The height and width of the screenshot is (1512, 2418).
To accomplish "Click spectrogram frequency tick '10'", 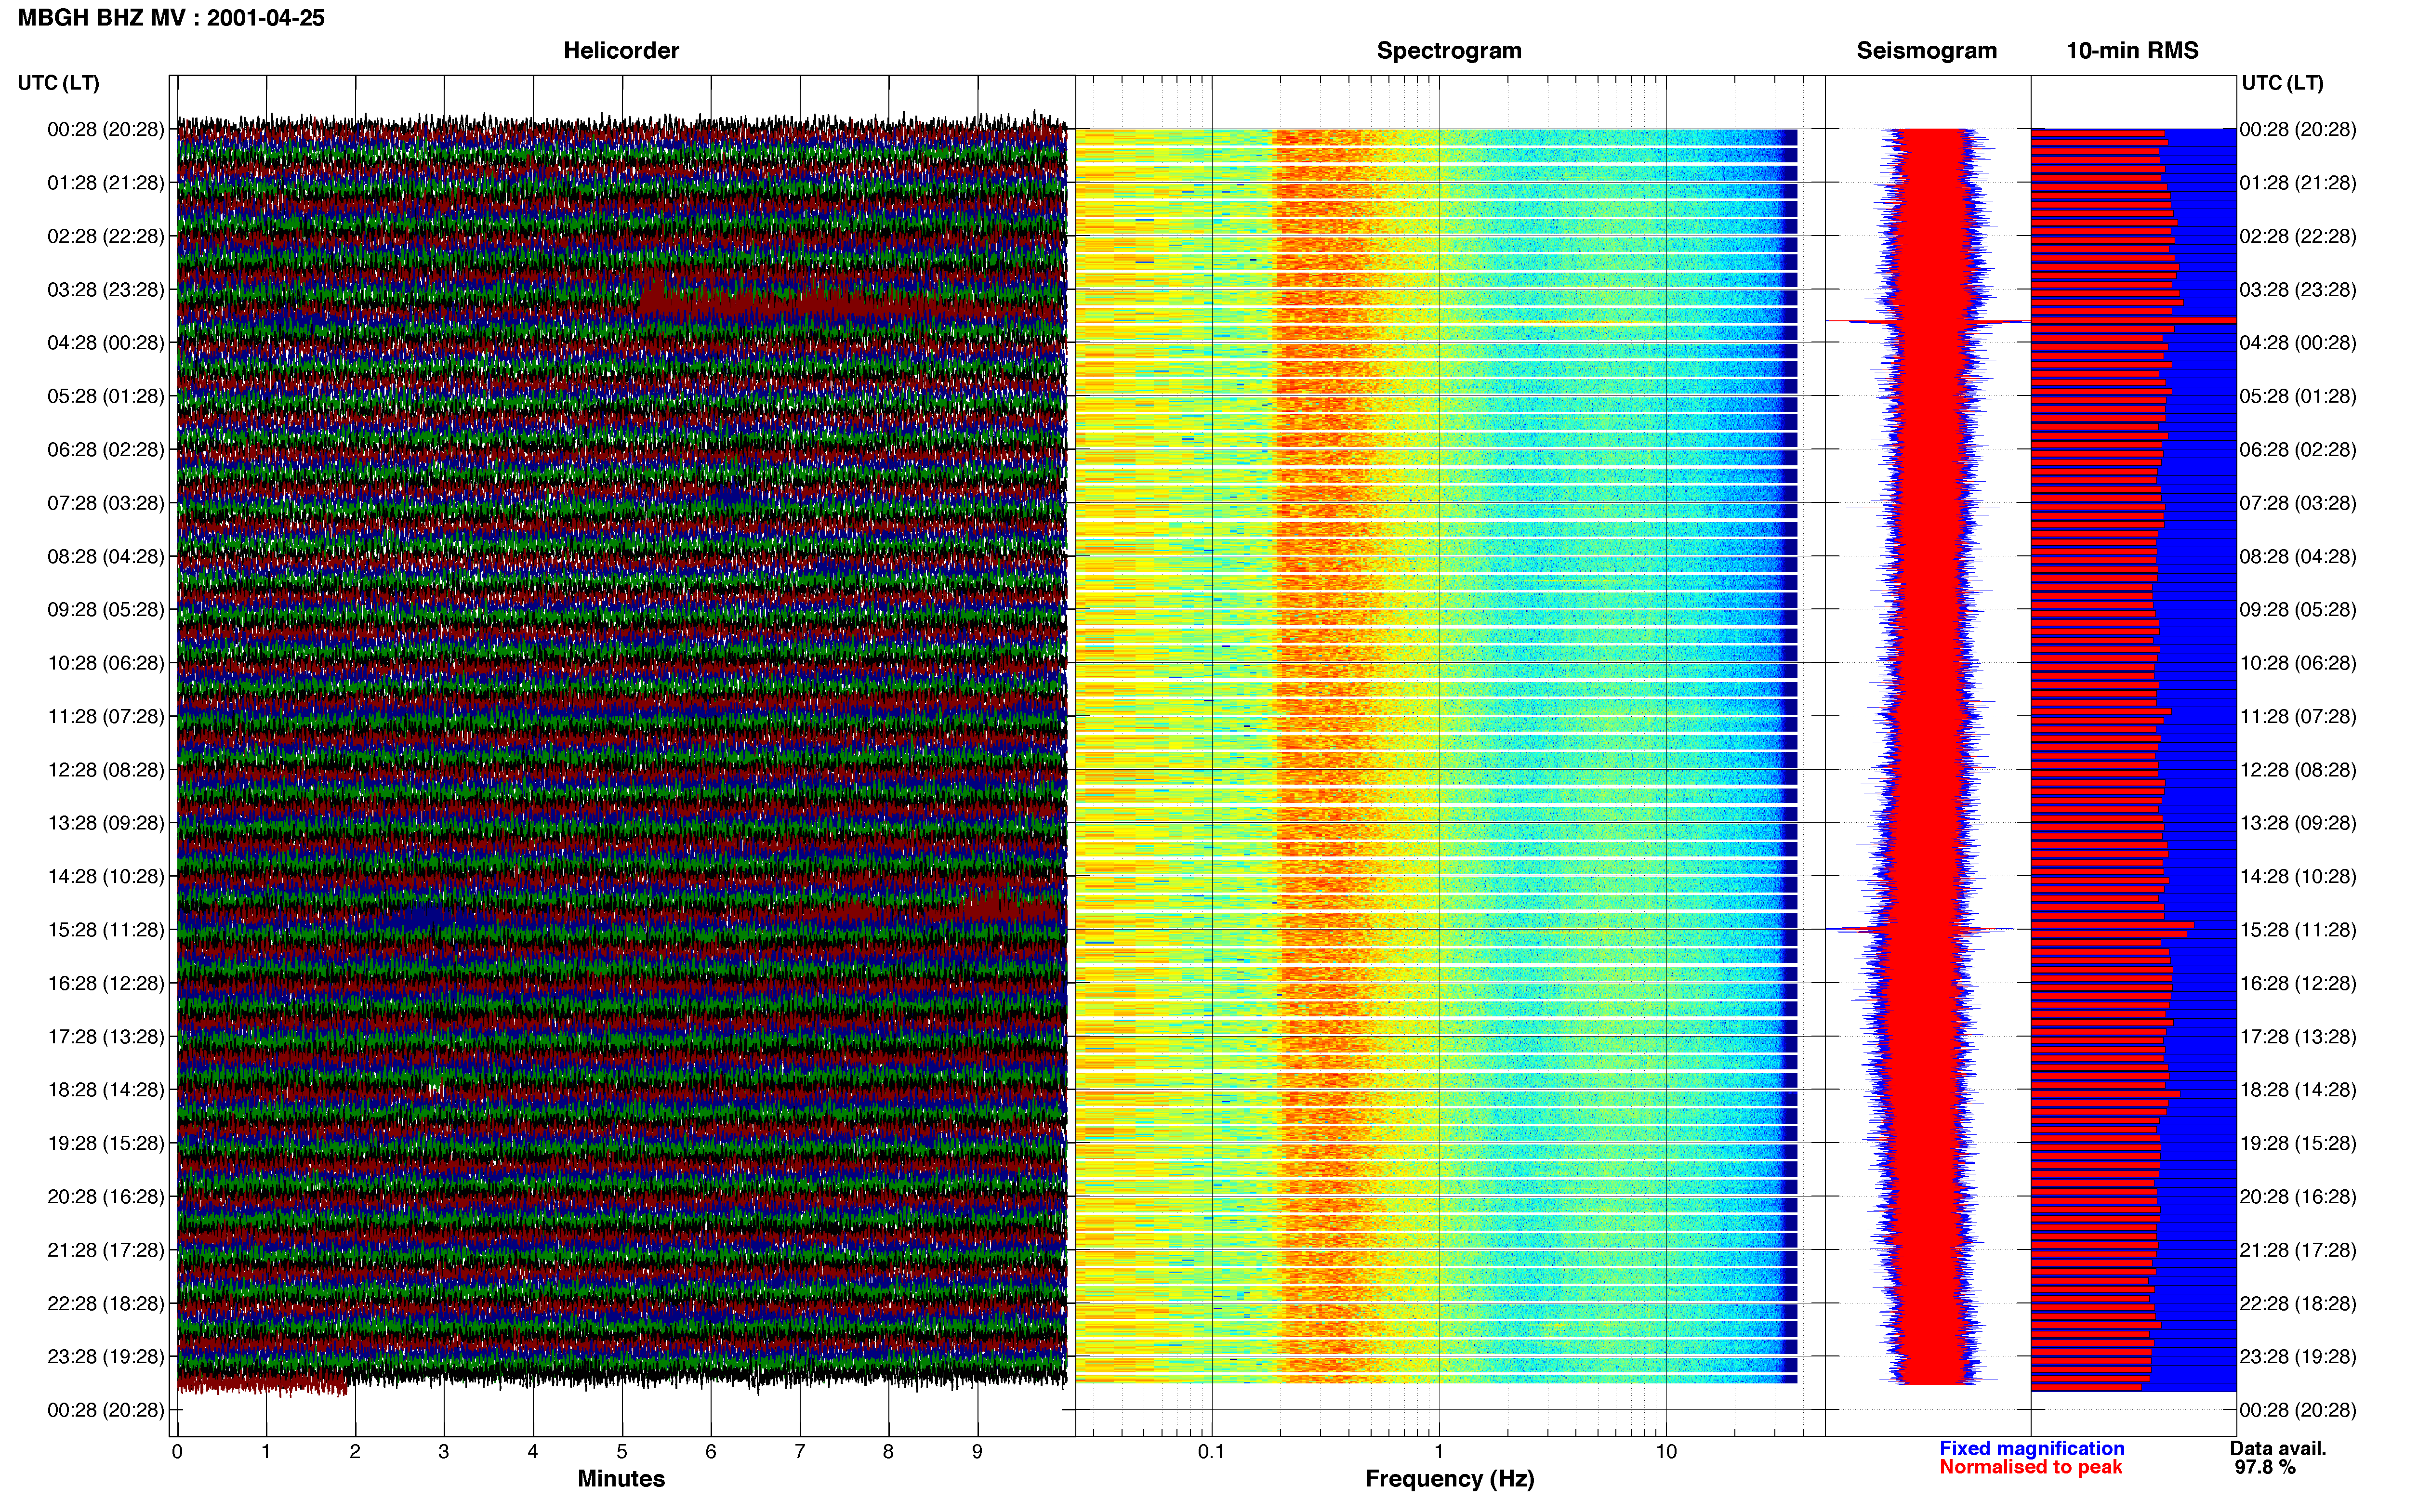I will point(1666,1452).
